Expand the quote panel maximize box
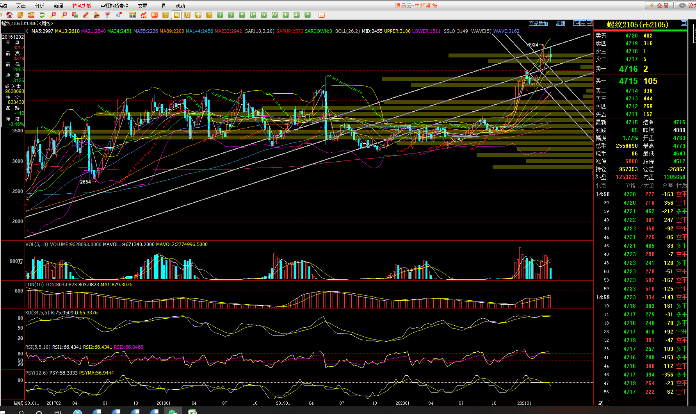Screen dimensions: 696x414 [684, 23]
